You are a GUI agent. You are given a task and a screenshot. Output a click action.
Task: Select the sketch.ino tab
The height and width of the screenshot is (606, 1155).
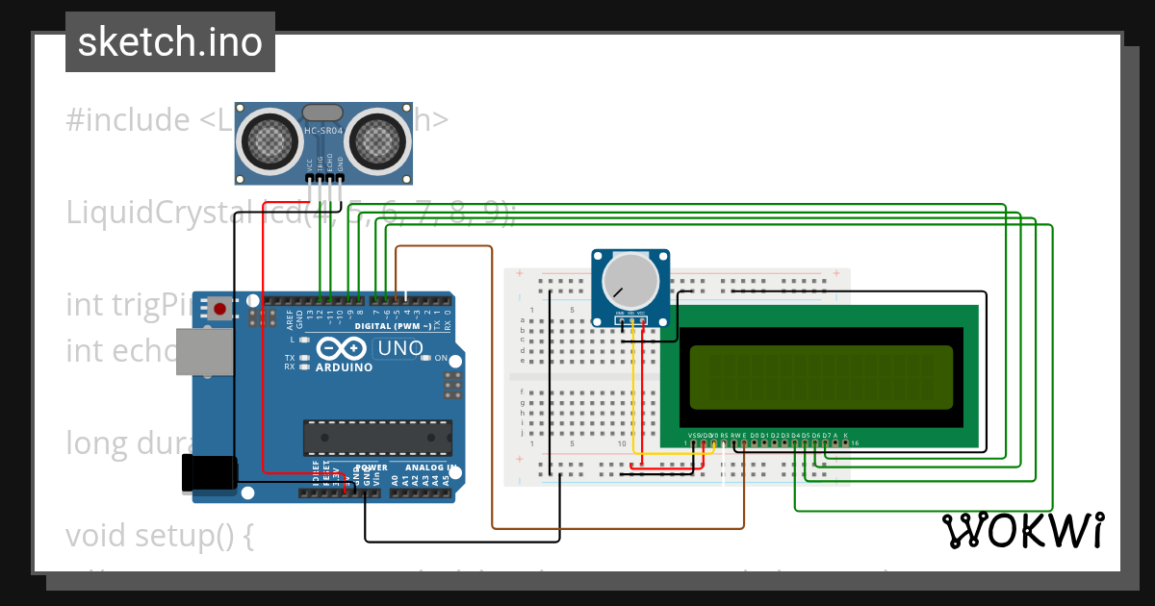(169, 41)
